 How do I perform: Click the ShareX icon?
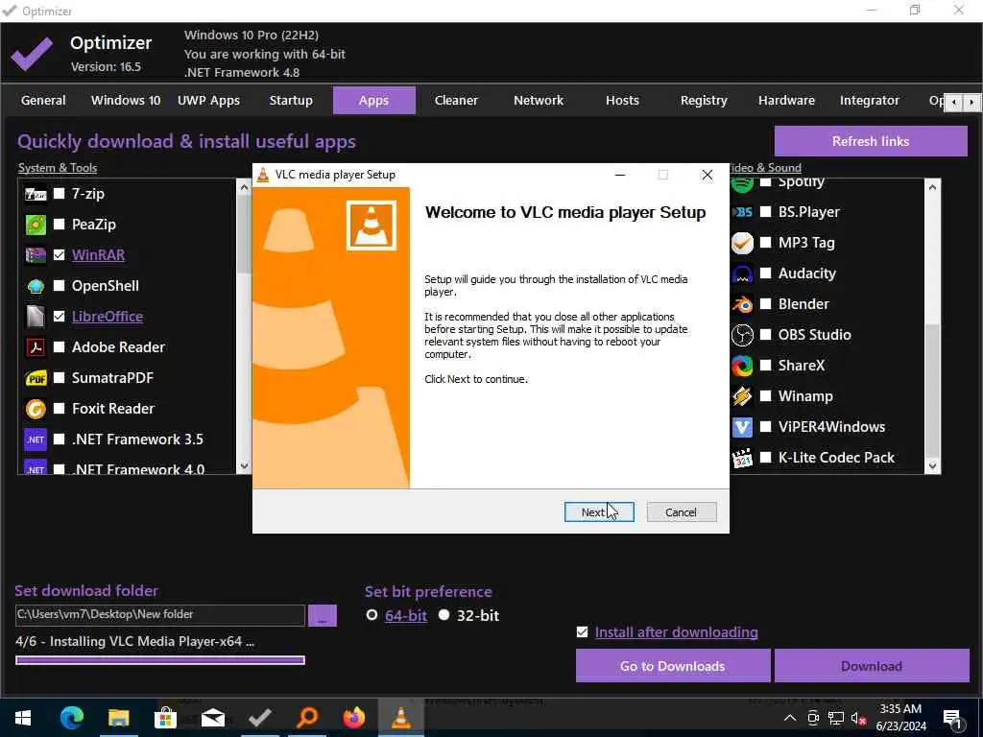point(742,366)
